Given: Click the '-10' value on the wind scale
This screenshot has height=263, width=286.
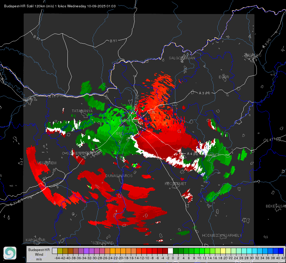Looking at the screenshot, I should coord(147,258).
